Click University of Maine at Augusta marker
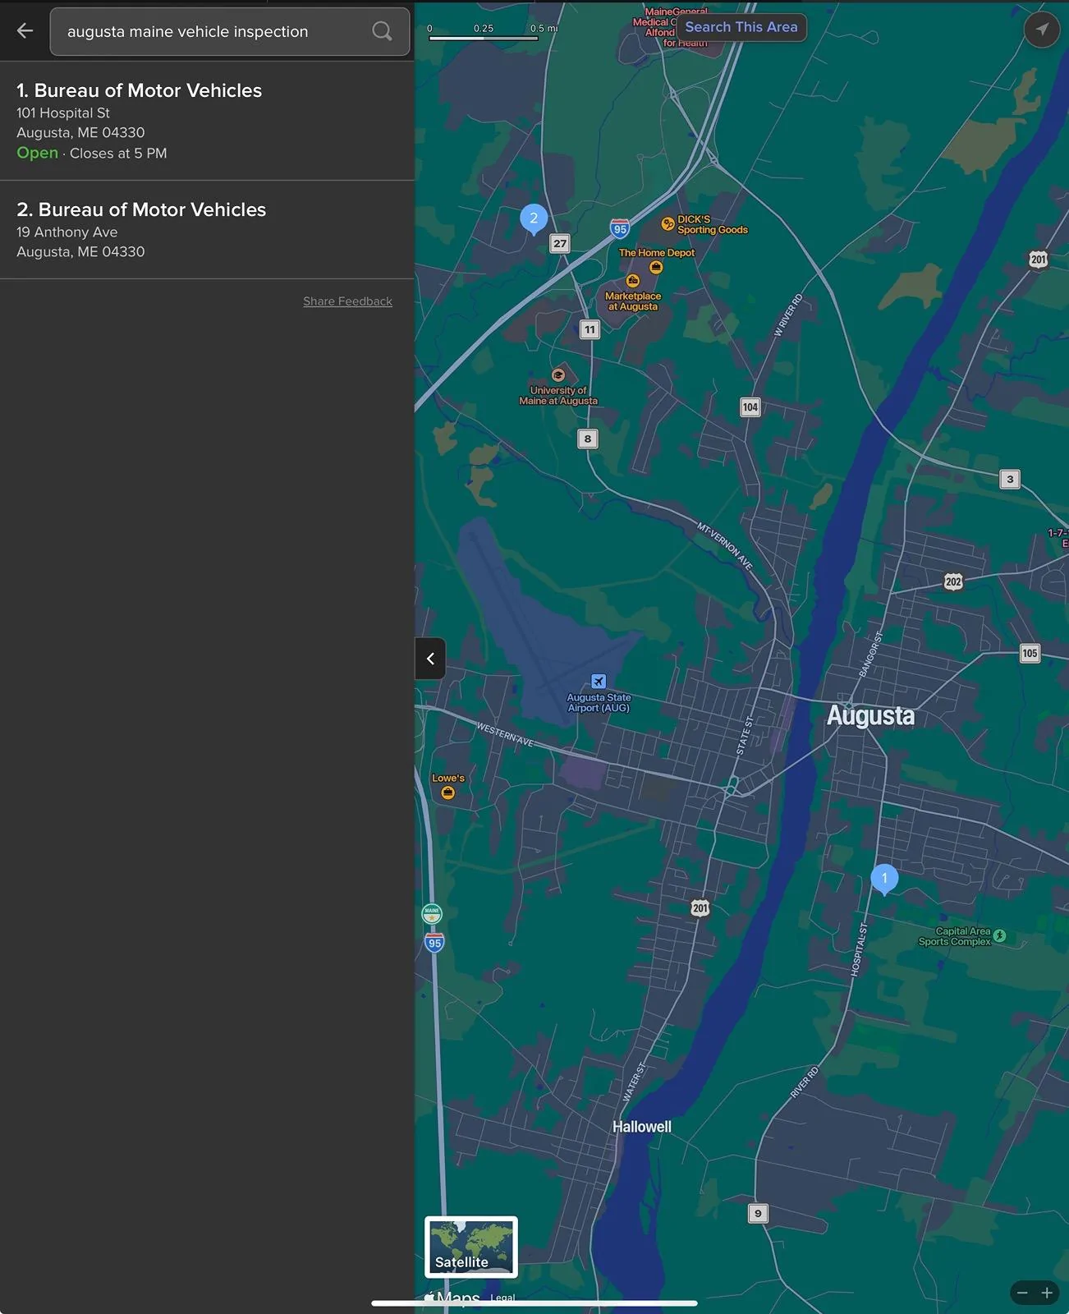 click(x=558, y=375)
